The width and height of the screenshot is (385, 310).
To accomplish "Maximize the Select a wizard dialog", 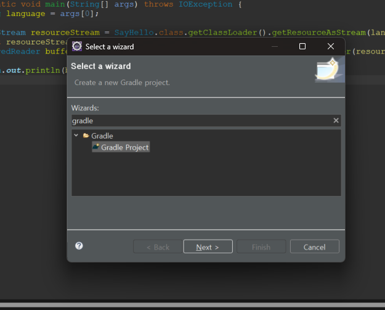I will (x=302, y=46).
